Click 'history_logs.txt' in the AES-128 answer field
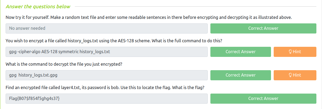322x109 pixels. [x=95, y=52]
